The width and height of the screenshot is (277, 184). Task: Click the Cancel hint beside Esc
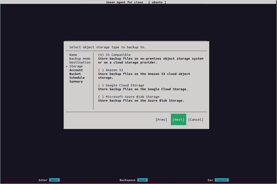pos(222,180)
